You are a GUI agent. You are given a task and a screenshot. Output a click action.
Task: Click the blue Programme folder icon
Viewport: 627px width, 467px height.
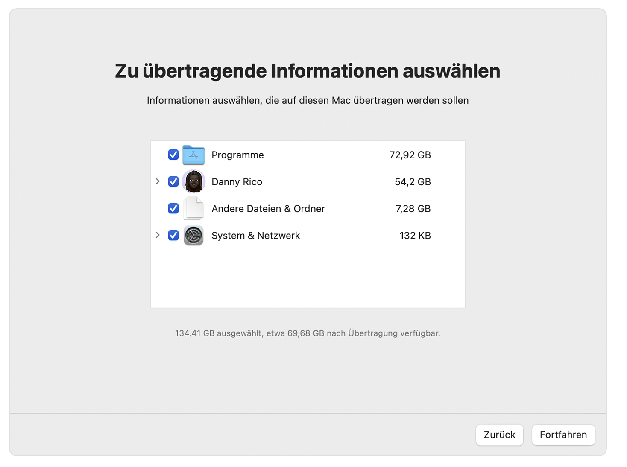coord(193,155)
